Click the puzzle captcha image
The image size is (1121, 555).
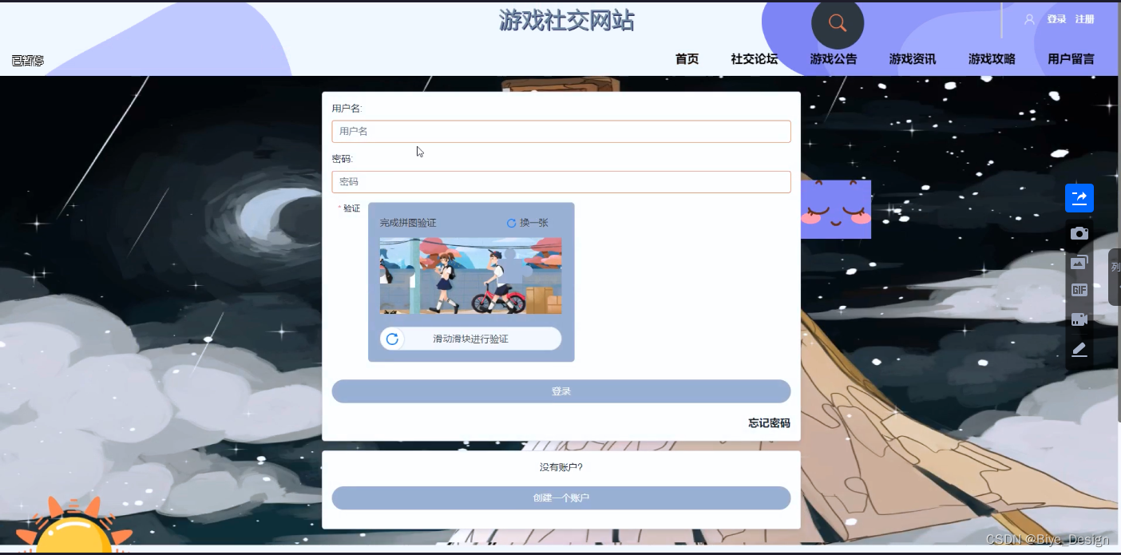tap(470, 276)
